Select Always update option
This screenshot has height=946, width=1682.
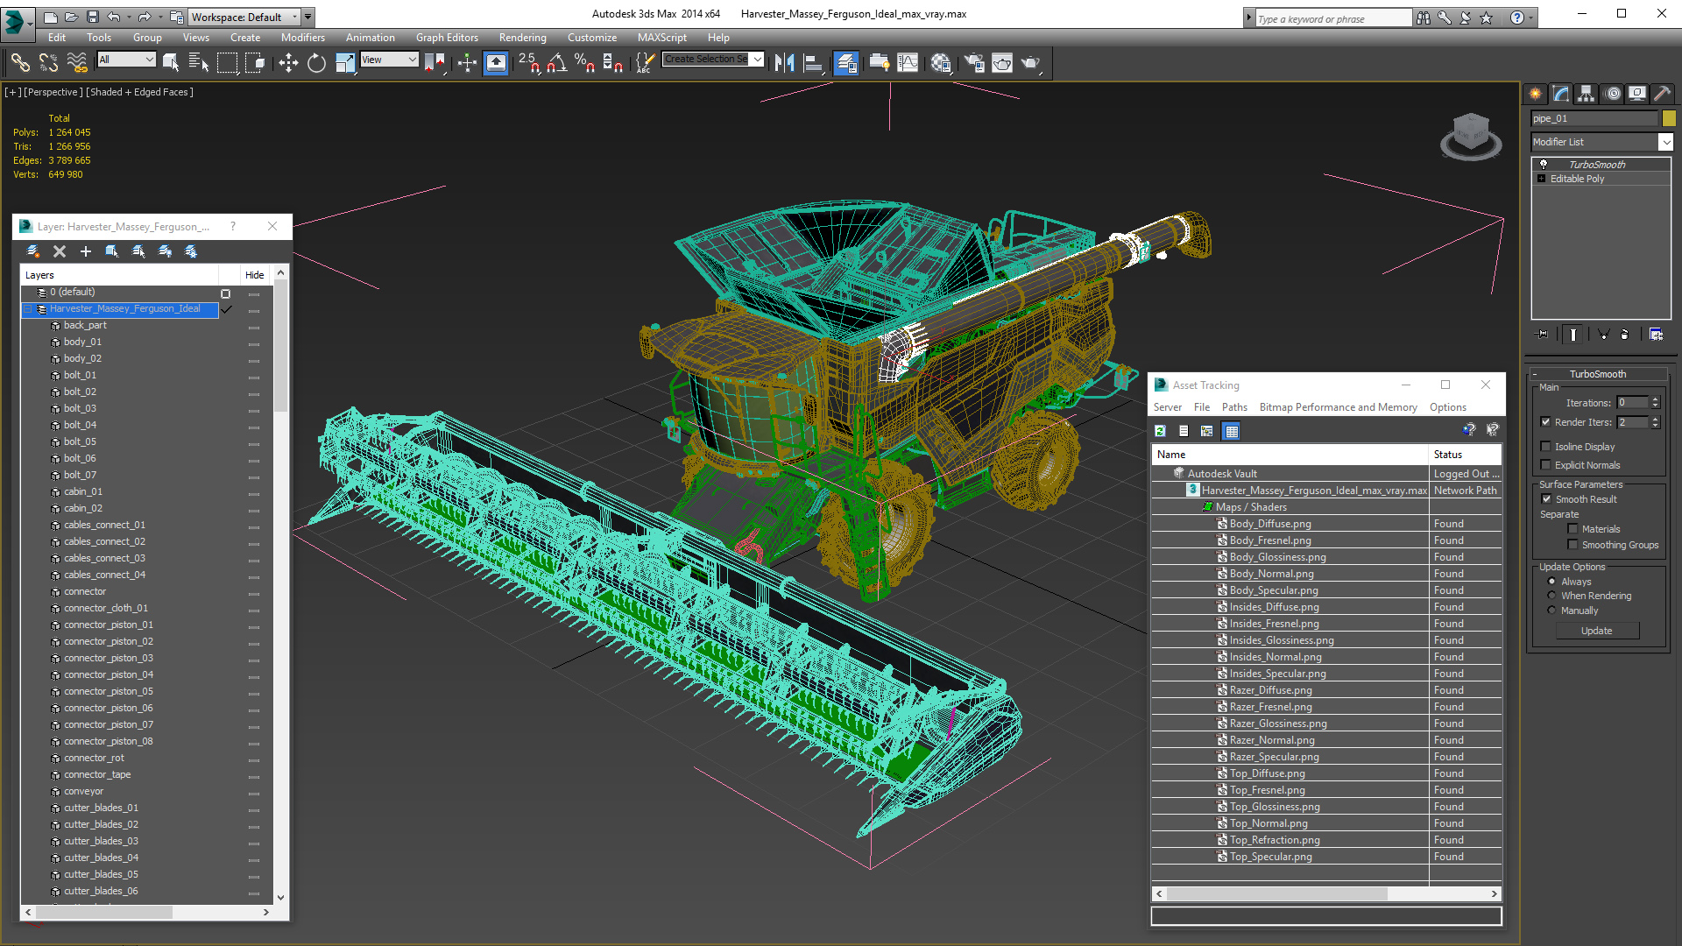coord(1551,582)
